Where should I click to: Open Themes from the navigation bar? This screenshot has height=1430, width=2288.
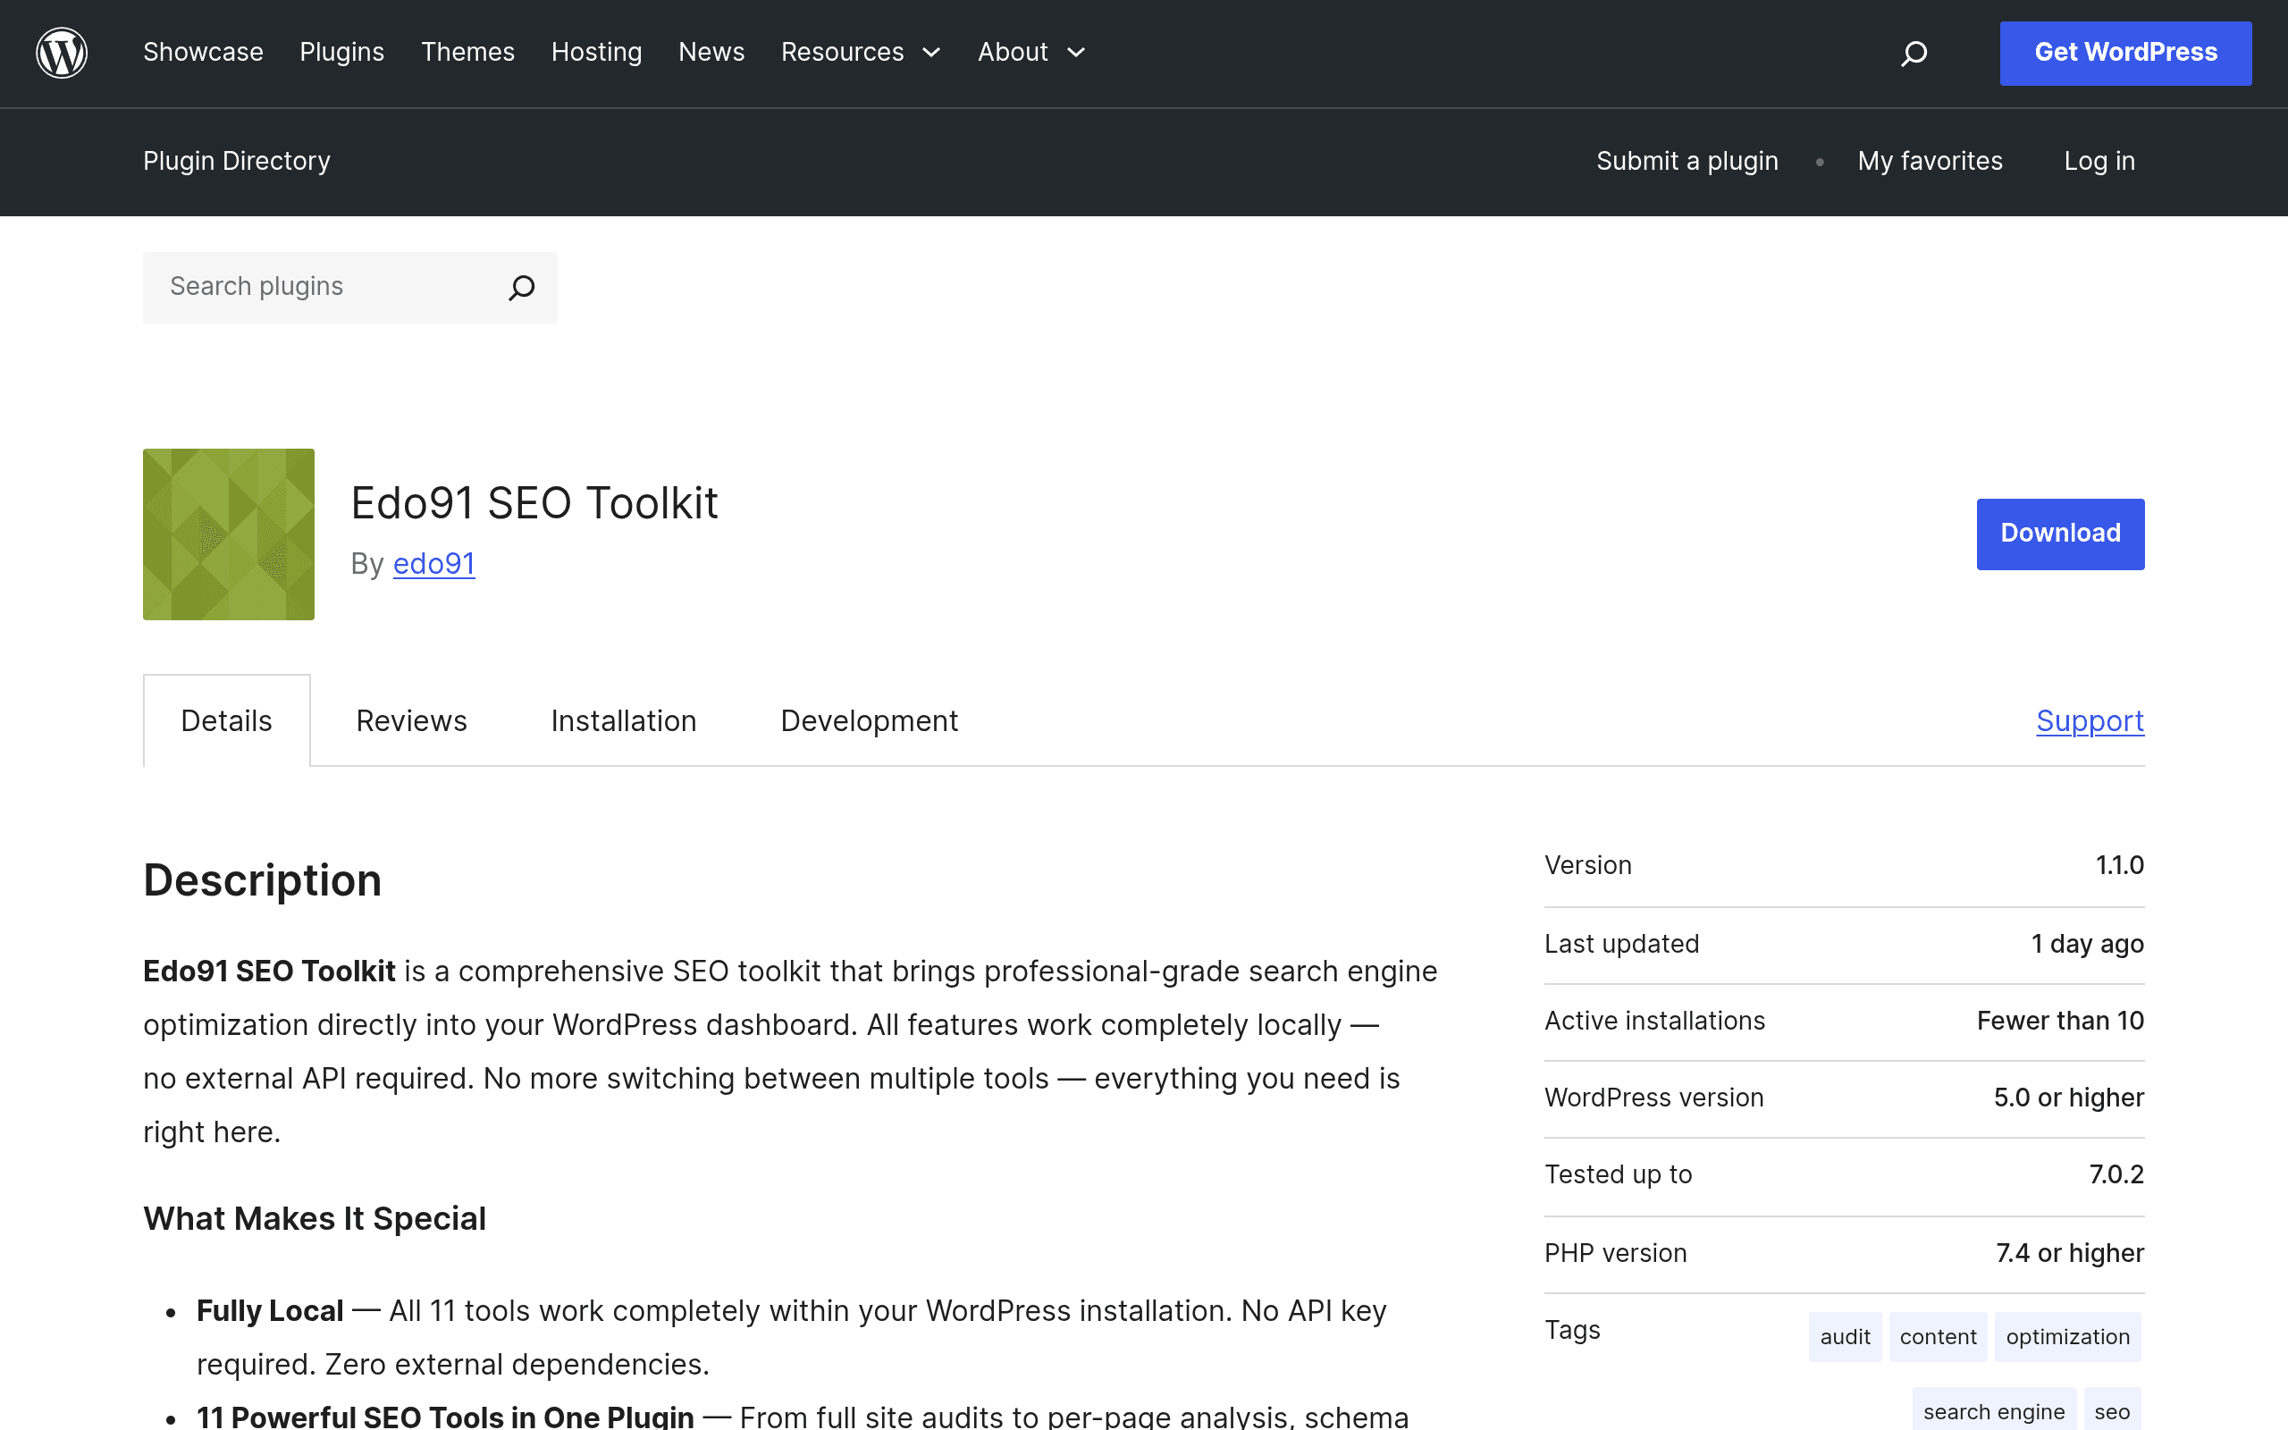(468, 52)
